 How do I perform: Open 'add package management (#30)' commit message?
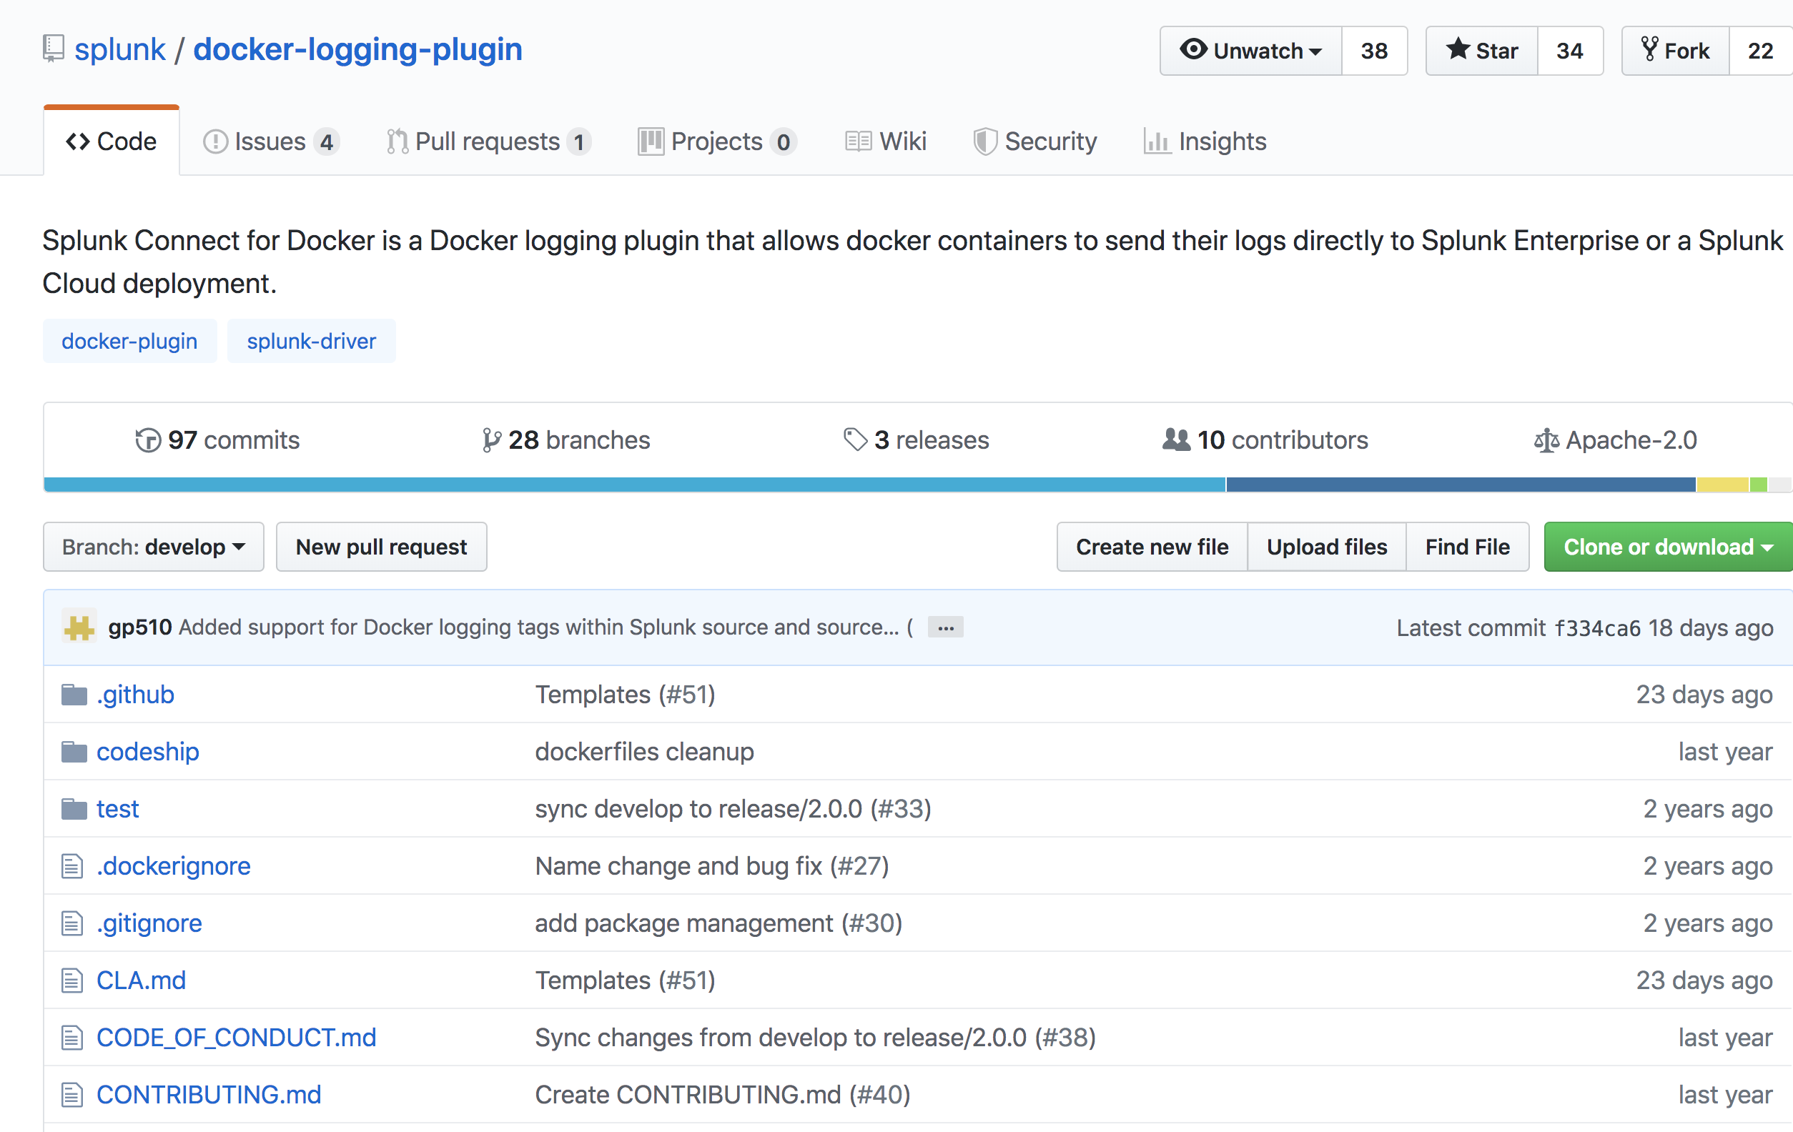718,923
